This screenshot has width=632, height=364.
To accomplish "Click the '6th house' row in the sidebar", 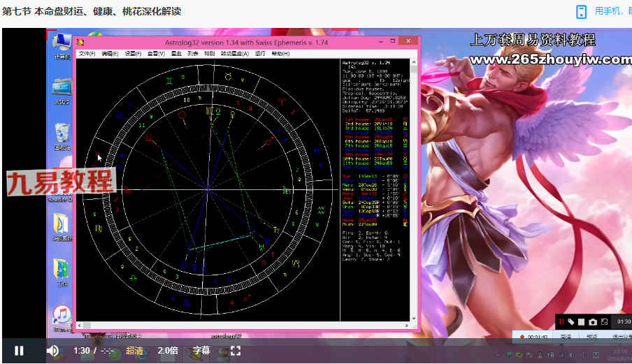I will point(369,141).
